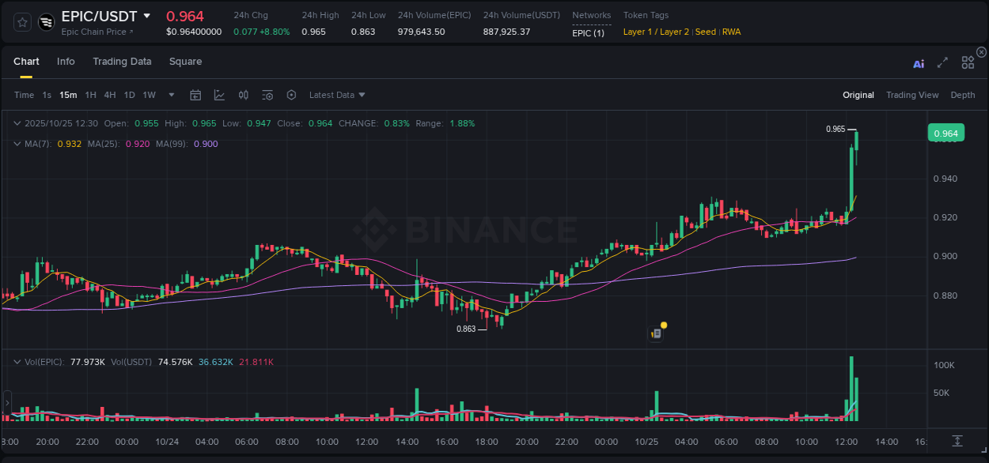This screenshot has width=989, height=463.
Task: Toggle the favorite star for EPIC/USDT
Action: [21, 22]
